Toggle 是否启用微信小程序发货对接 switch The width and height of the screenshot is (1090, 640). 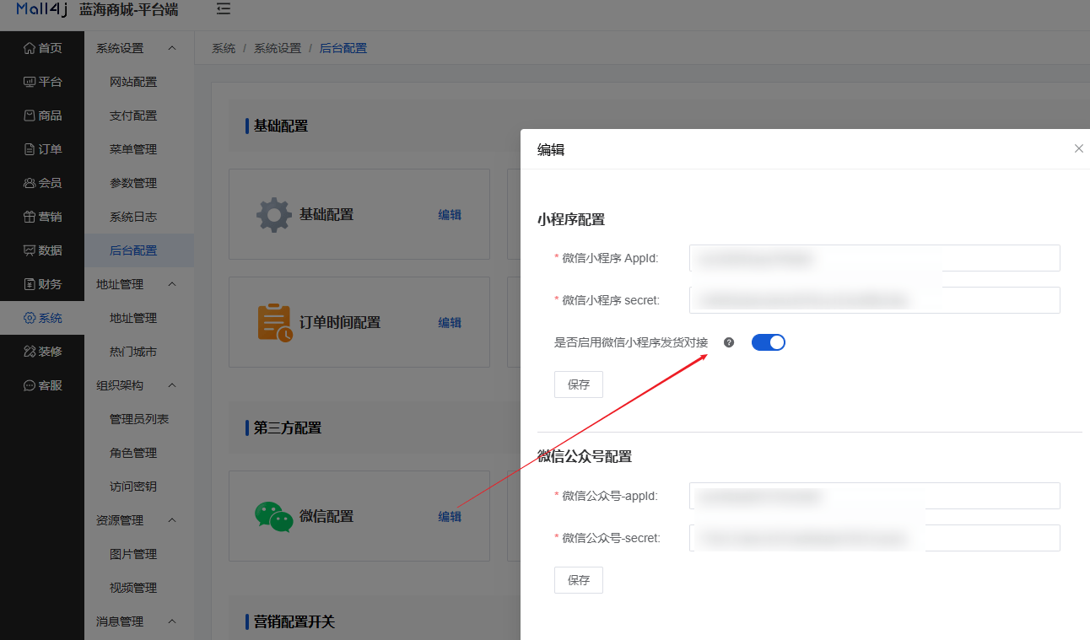pos(768,342)
